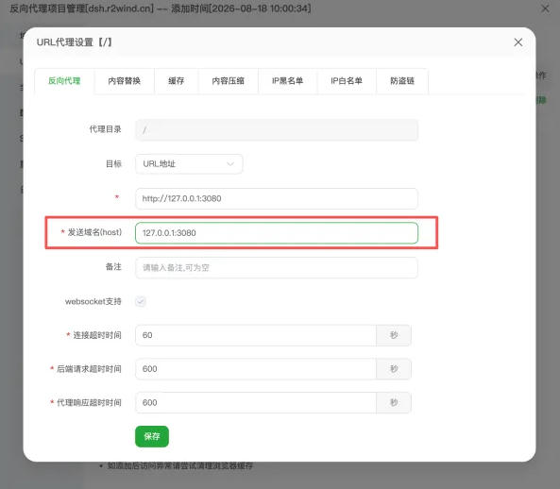Click the green 保存 button
This screenshot has height=489, width=560.
pos(152,436)
